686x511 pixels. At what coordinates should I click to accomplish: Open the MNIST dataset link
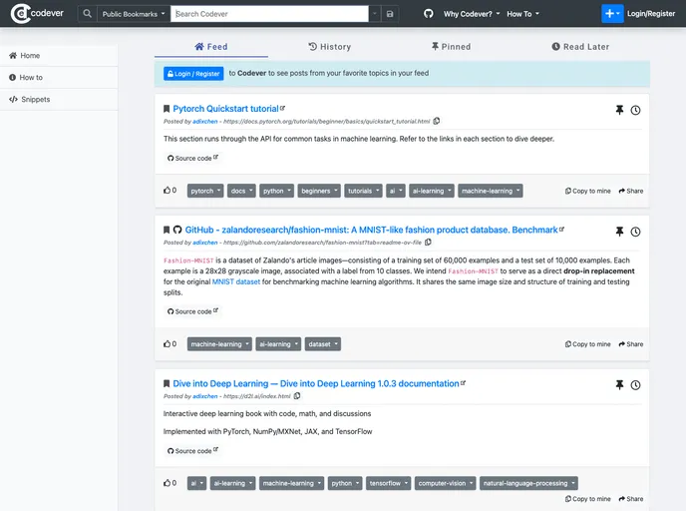(236, 282)
